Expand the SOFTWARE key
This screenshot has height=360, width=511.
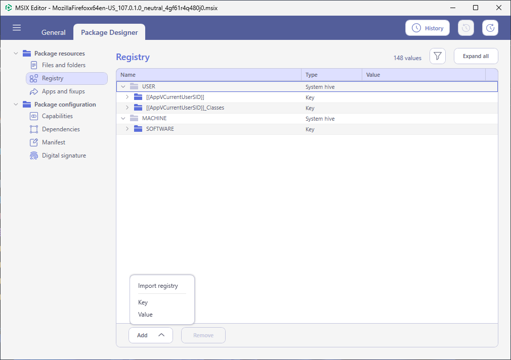pos(127,129)
